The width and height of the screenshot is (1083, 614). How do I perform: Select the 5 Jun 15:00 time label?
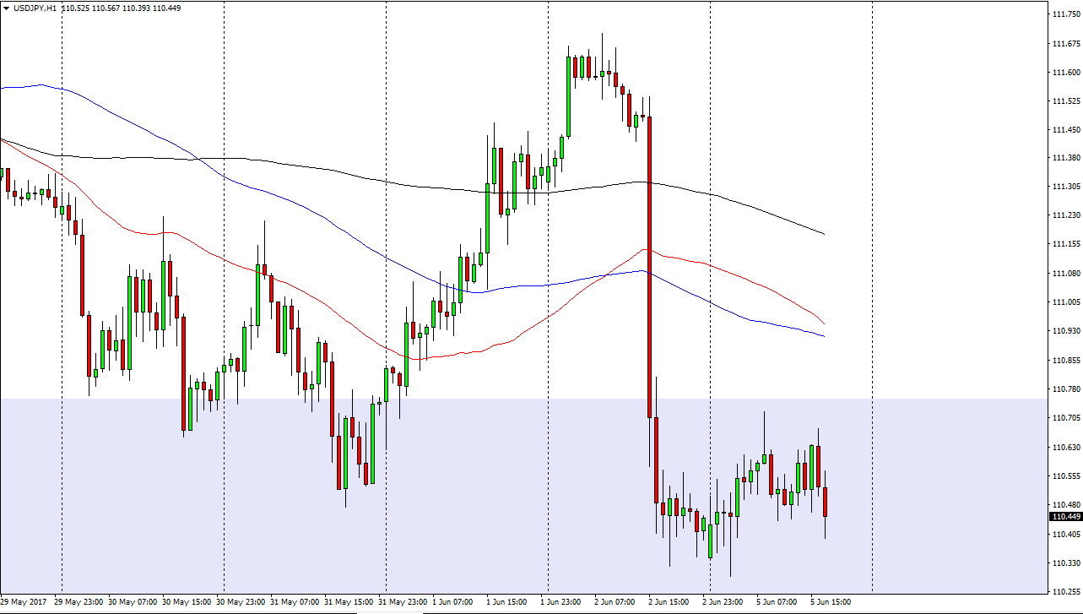pos(831,602)
